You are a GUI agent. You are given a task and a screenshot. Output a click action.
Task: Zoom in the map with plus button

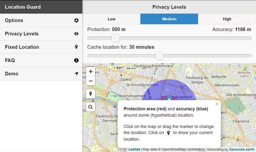tap(91, 72)
